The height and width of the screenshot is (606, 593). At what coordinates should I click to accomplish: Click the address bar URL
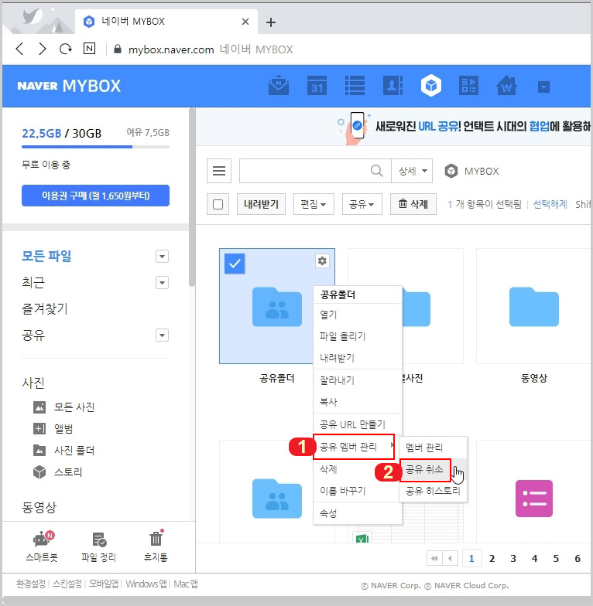171,49
